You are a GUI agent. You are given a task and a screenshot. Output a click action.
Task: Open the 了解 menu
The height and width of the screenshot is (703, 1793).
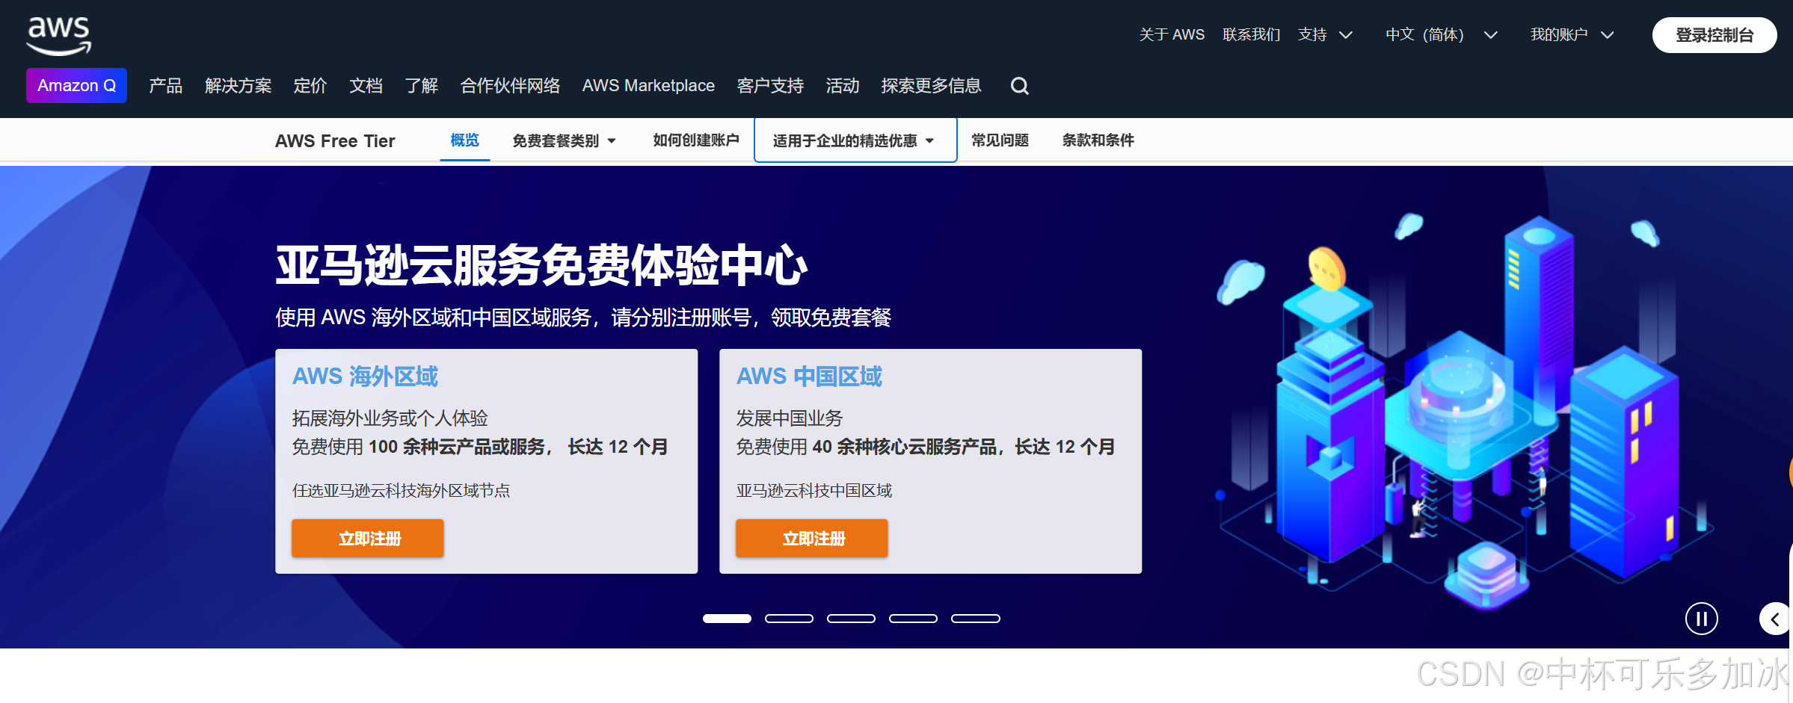[421, 86]
